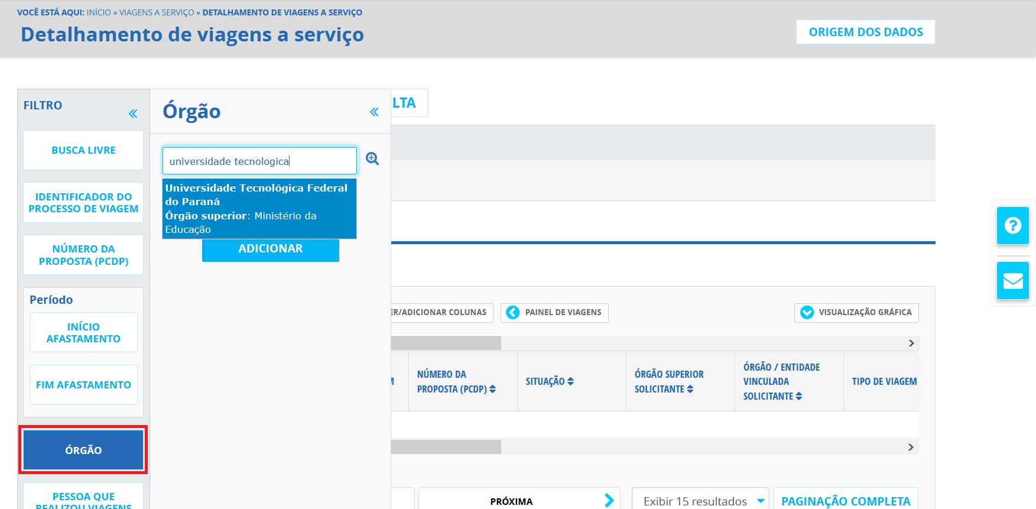Sort by Órgão Superior Solicitante column
This screenshot has height=509, width=1036.
(690, 389)
